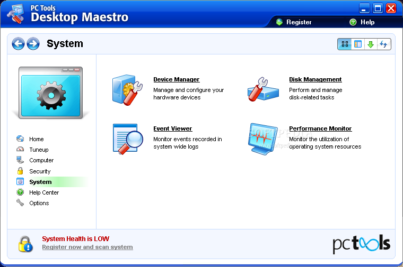Screen dimensions: 403x267
Task: Click the forward arrow navigation button
Action: (33, 43)
